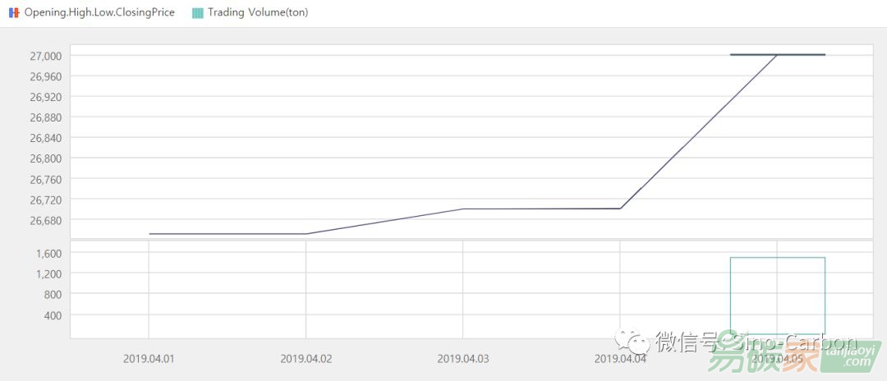The image size is (887, 381).
Task: Toggle the Opening.High.Low.ClosingPrice legend label
Action: pyautogui.click(x=99, y=13)
